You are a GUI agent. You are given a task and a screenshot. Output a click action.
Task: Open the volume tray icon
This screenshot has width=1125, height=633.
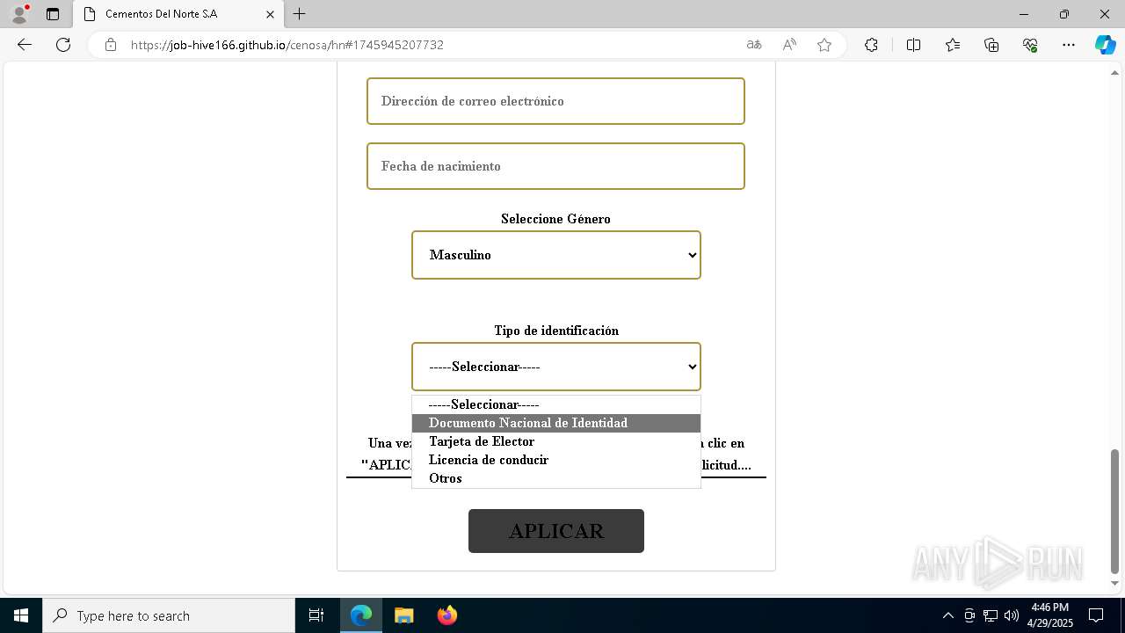pos(1012,615)
